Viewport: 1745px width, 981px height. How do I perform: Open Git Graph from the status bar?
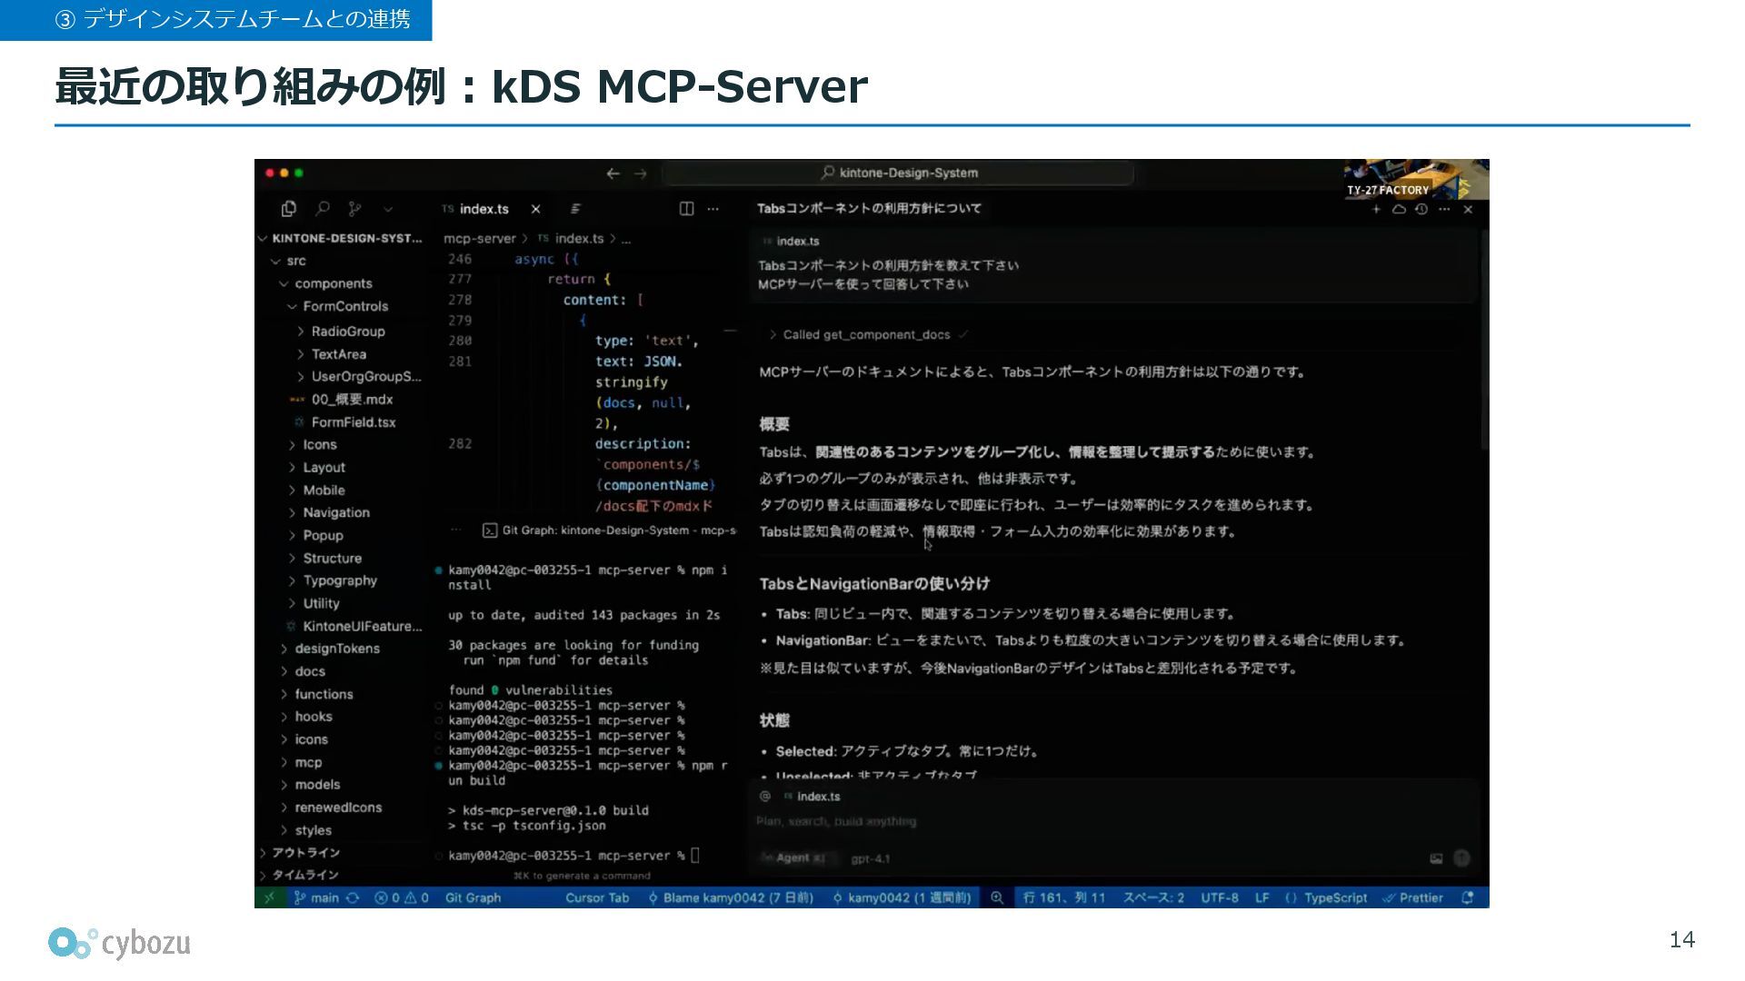tap(473, 897)
